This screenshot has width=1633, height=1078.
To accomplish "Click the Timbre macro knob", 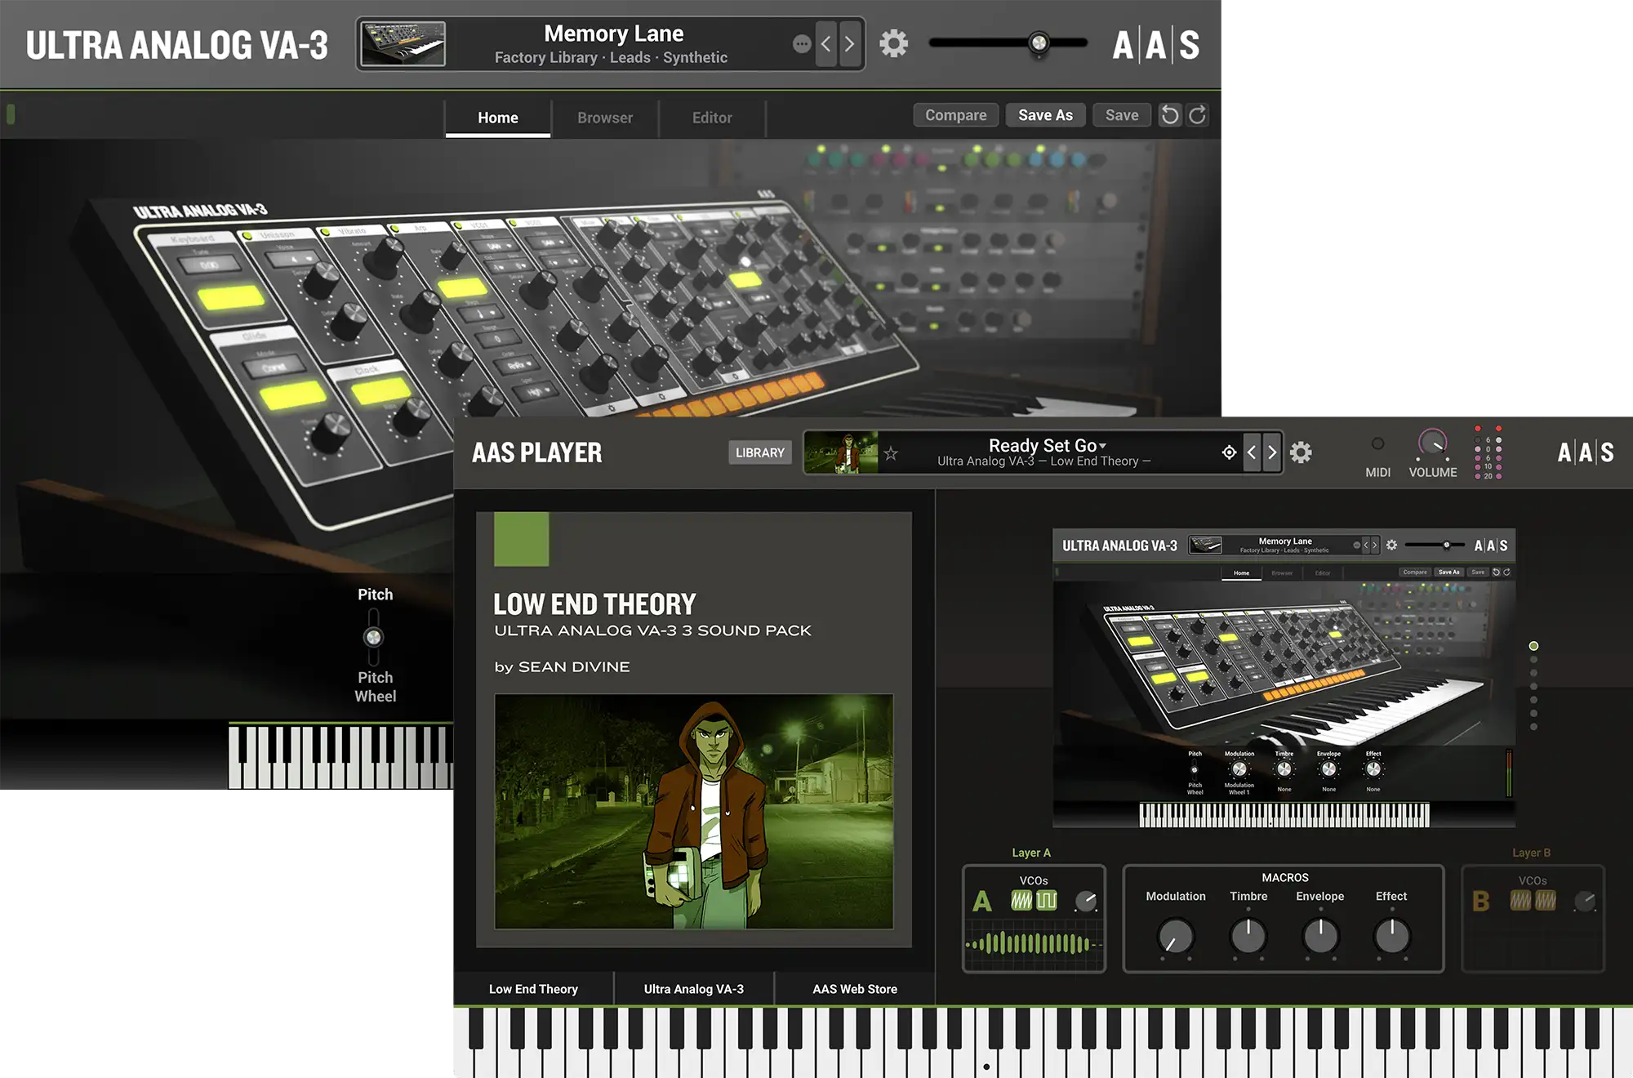I will pos(1248,936).
